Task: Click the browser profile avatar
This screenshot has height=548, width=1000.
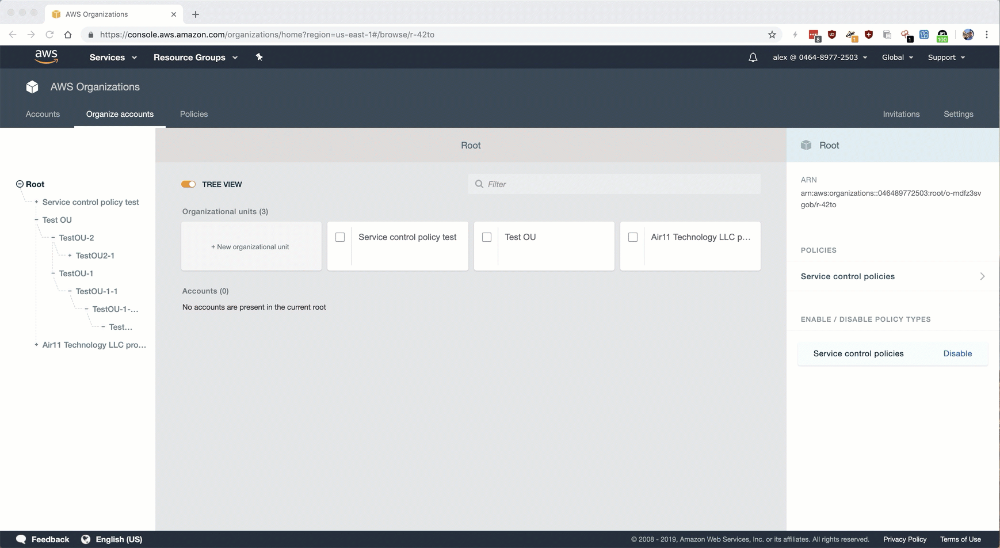Action: [x=968, y=35]
